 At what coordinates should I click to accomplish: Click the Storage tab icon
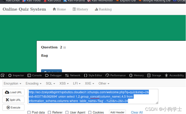click(149, 75)
